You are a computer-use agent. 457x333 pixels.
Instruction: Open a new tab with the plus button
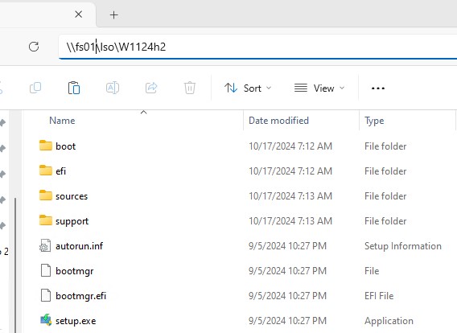pyautogui.click(x=114, y=14)
